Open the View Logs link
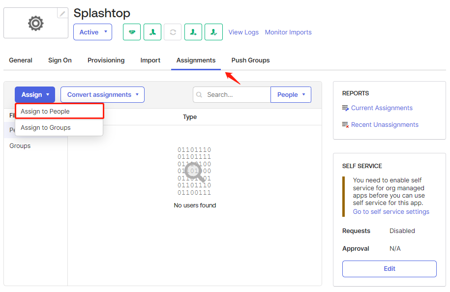 coord(243,32)
